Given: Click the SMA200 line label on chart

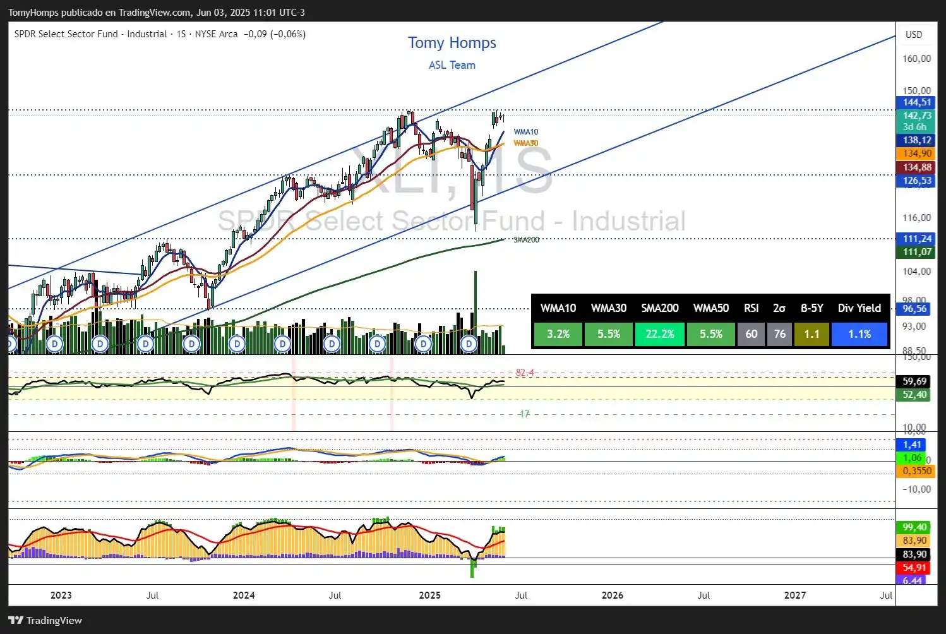Looking at the screenshot, I should [x=526, y=240].
